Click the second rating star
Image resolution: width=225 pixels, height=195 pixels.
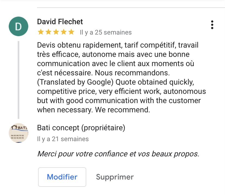(x=48, y=32)
